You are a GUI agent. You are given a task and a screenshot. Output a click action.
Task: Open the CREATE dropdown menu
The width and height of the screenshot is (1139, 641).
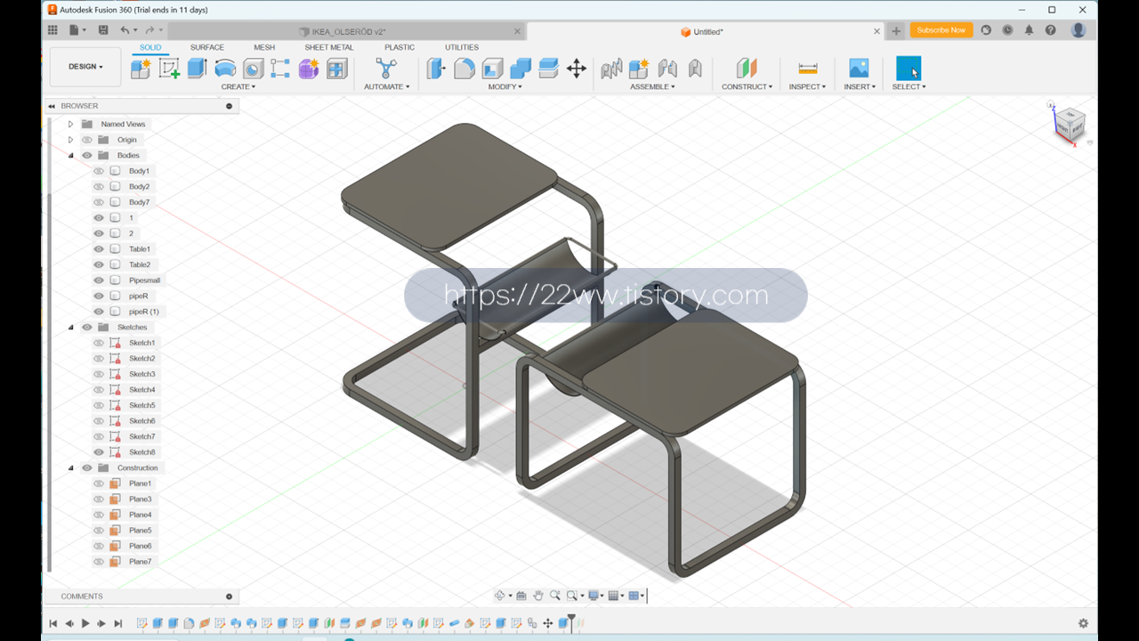238,86
